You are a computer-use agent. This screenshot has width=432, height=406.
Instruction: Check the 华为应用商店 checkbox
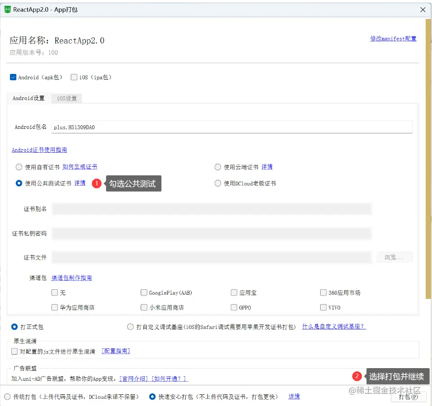point(55,307)
